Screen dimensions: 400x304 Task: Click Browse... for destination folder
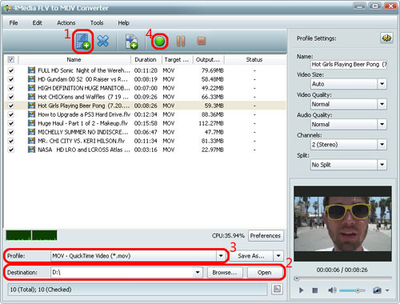[x=225, y=273]
